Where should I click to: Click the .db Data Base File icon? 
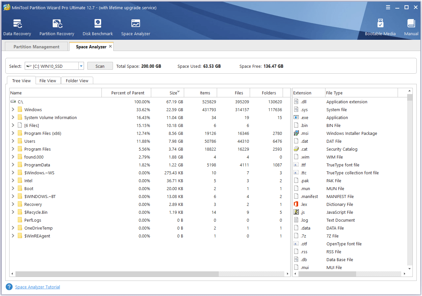click(296, 259)
